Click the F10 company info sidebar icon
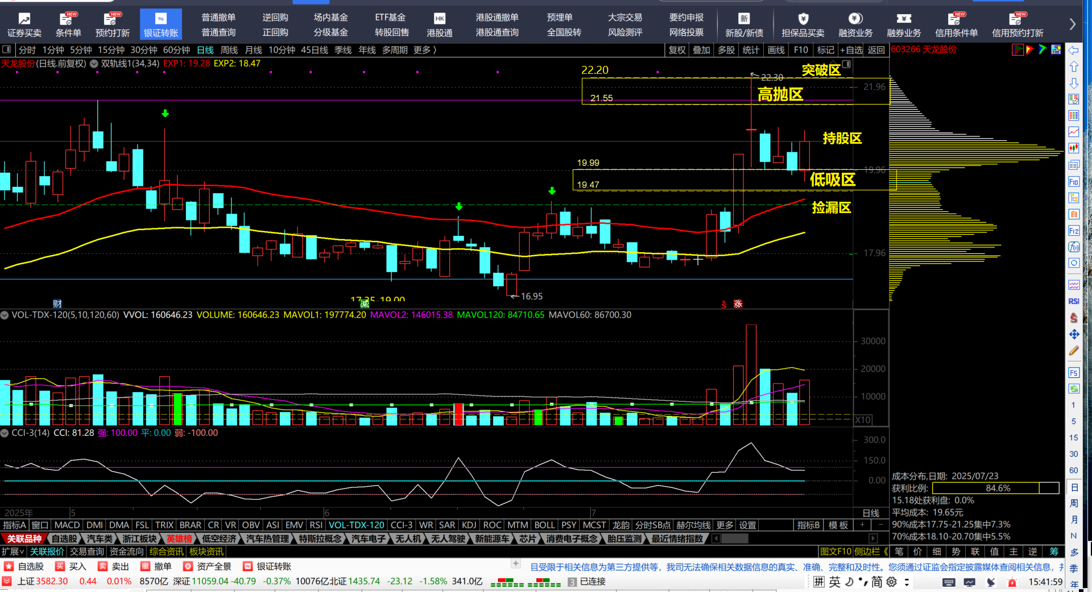Viewport: 1092px width, 592px height. (1074, 181)
